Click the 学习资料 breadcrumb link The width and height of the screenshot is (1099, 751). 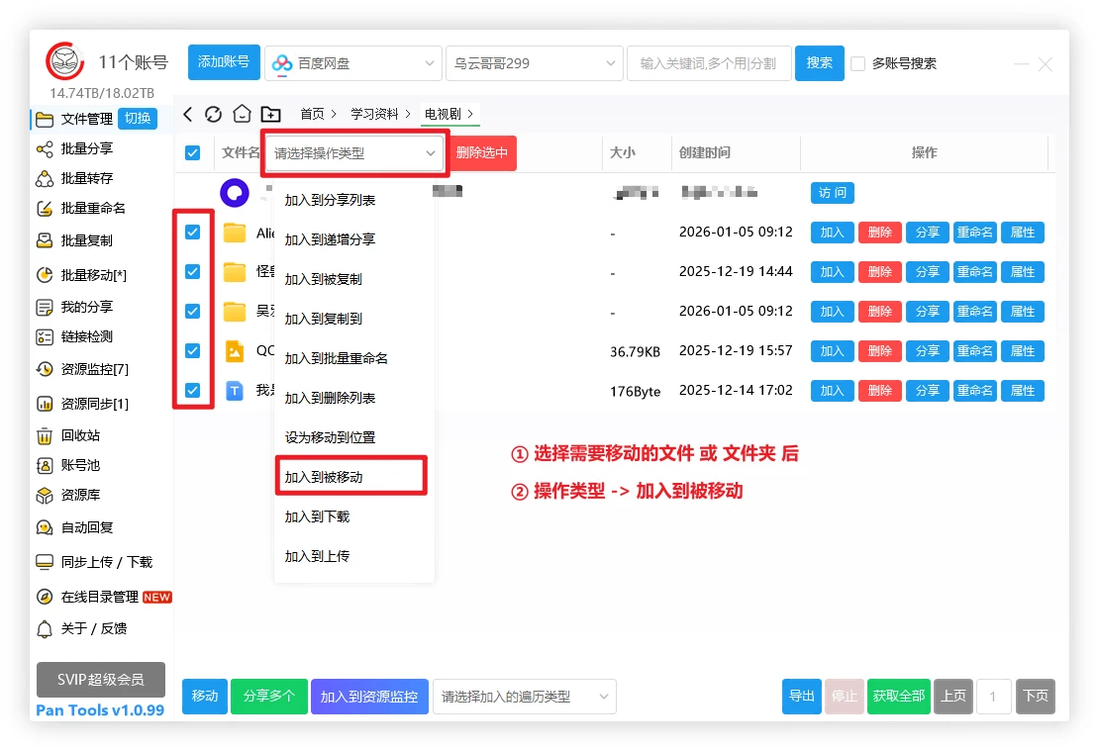[x=374, y=114]
